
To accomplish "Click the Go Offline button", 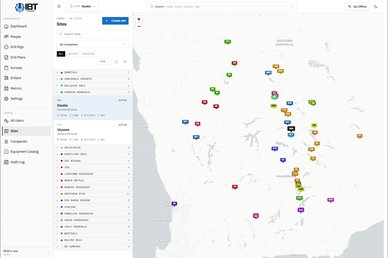I will pos(357,7).
